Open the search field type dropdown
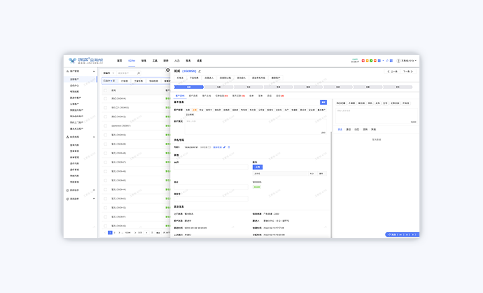Screen dimensions: 483x293 (108, 73)
